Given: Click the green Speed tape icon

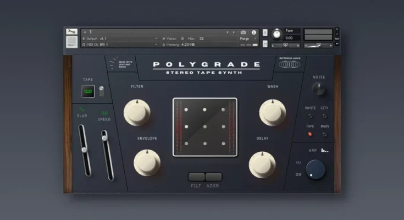Looking at the screenshot, I should (x=104, y=112).
